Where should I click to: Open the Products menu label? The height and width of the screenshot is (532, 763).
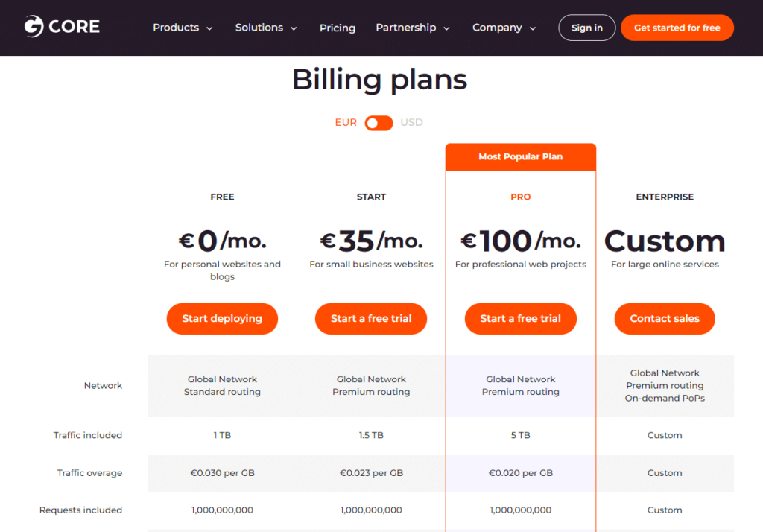point(176,28)
